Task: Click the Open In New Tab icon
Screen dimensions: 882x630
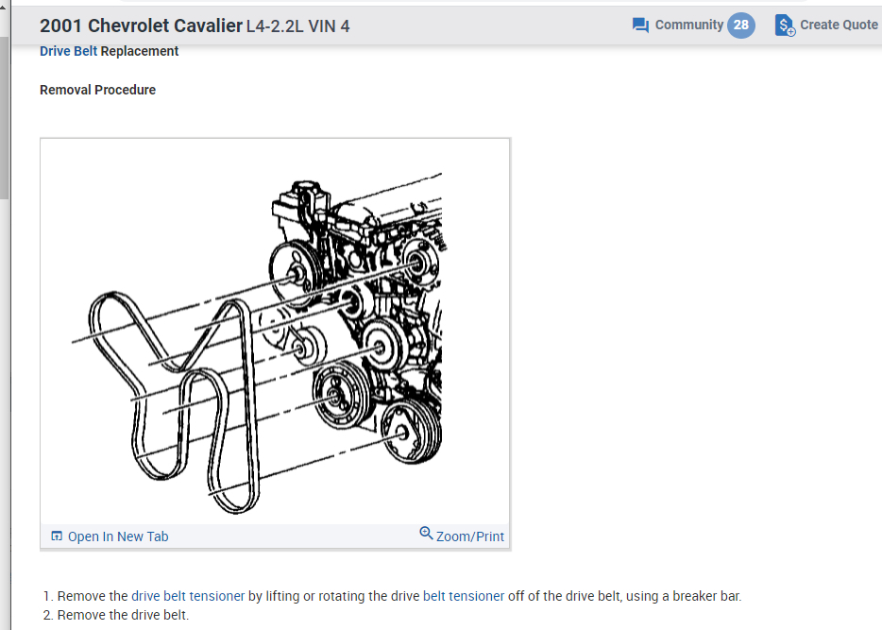Action: [57, 536]
